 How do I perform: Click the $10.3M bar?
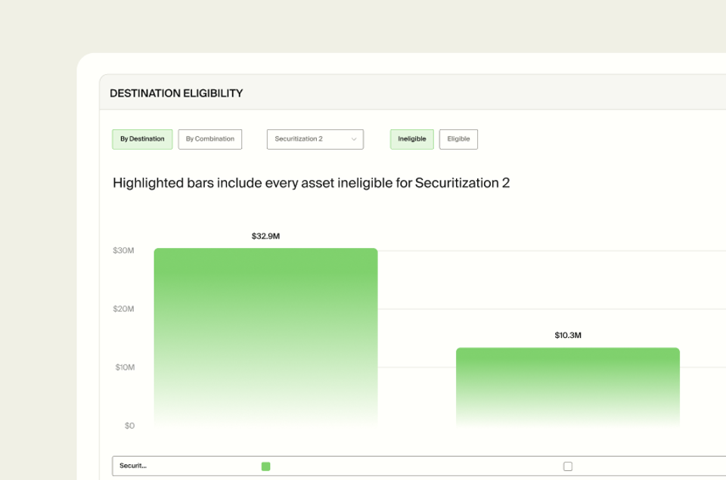(568, 386)
